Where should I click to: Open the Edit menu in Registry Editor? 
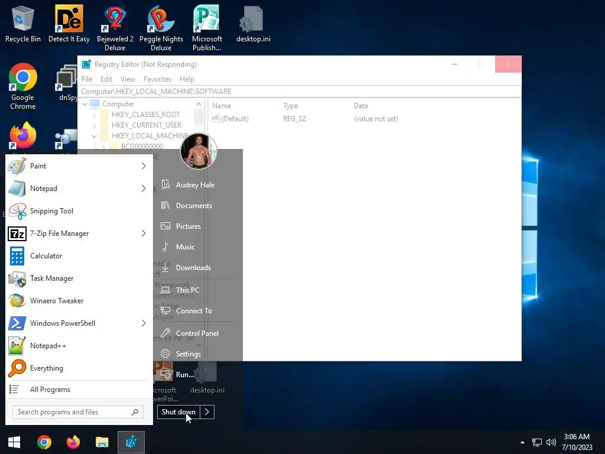click(x=106, y=79)
